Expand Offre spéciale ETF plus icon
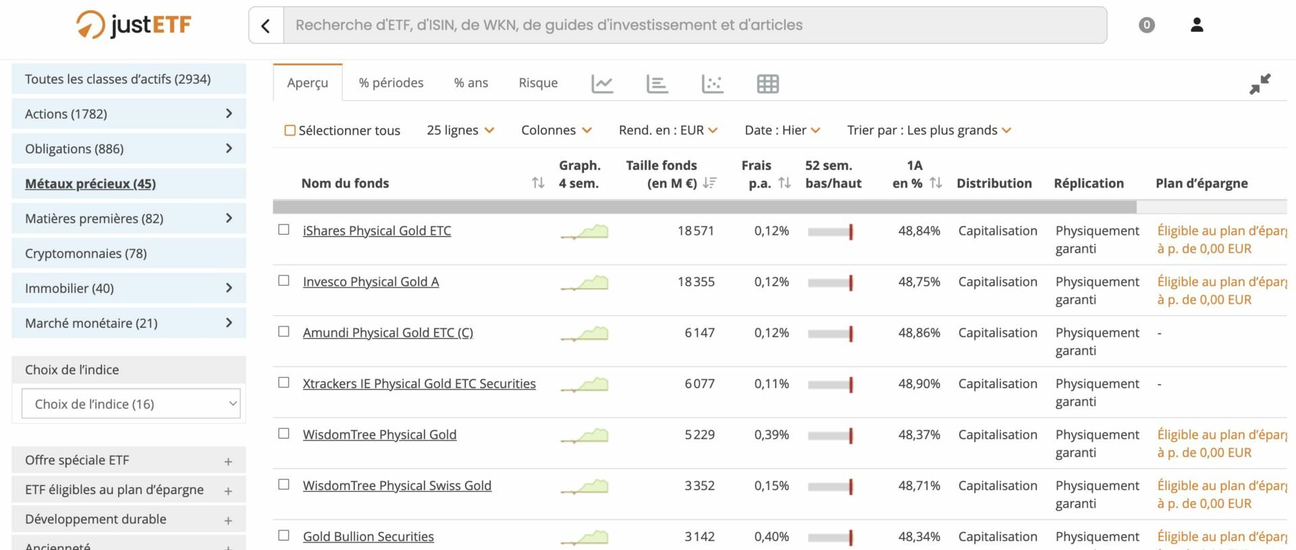This screenshot has height=550, width=1296. click(x=228, y=462)
